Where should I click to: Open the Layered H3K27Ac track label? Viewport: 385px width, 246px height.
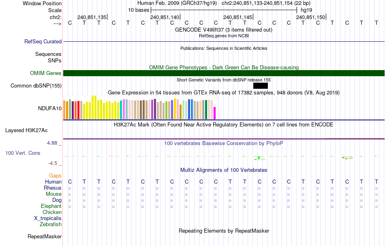(x=26, y=130)
